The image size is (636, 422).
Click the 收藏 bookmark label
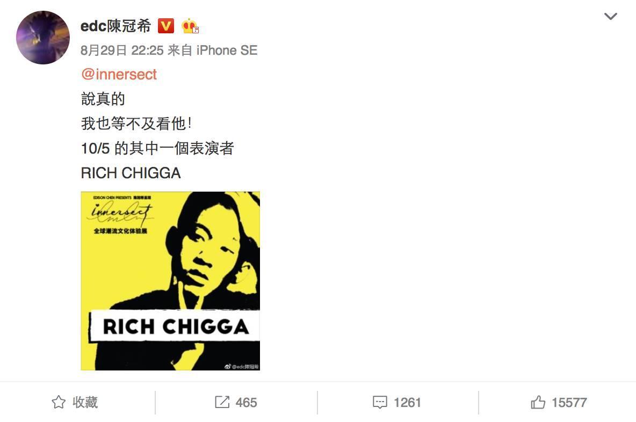point(85,402)
